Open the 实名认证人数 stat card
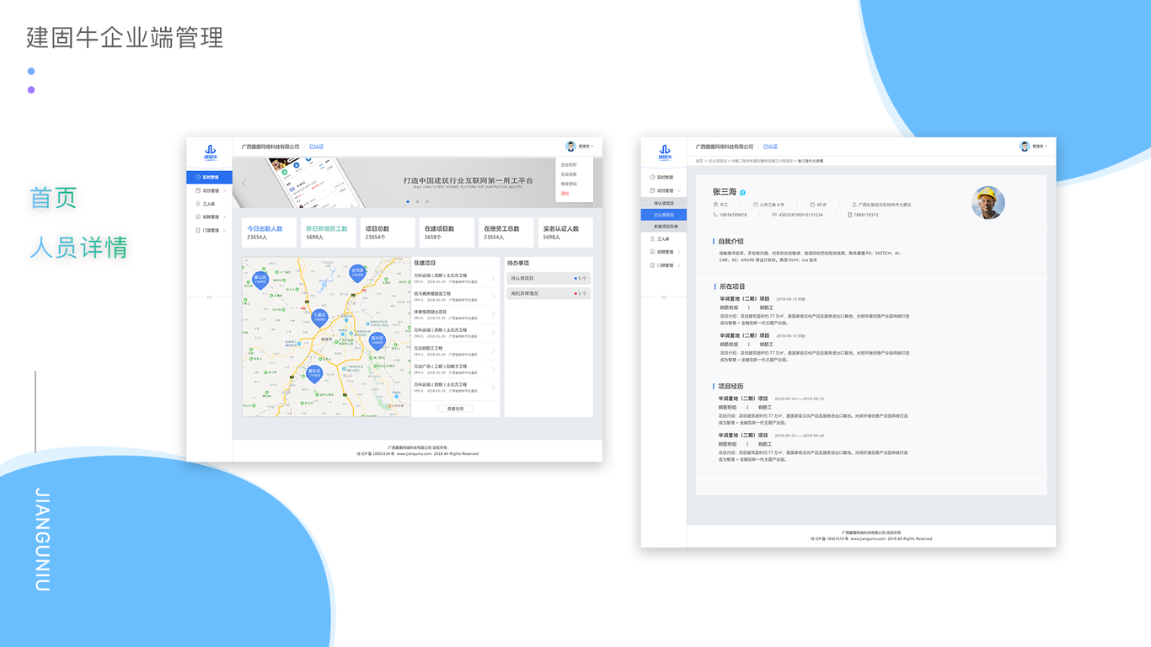This screenshot has width=1151, height=647. click(565, 233)
